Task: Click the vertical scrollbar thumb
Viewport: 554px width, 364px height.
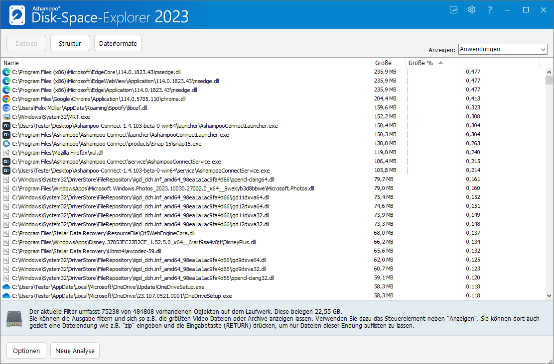Action: pyautogui.click(x=549, y=81)
